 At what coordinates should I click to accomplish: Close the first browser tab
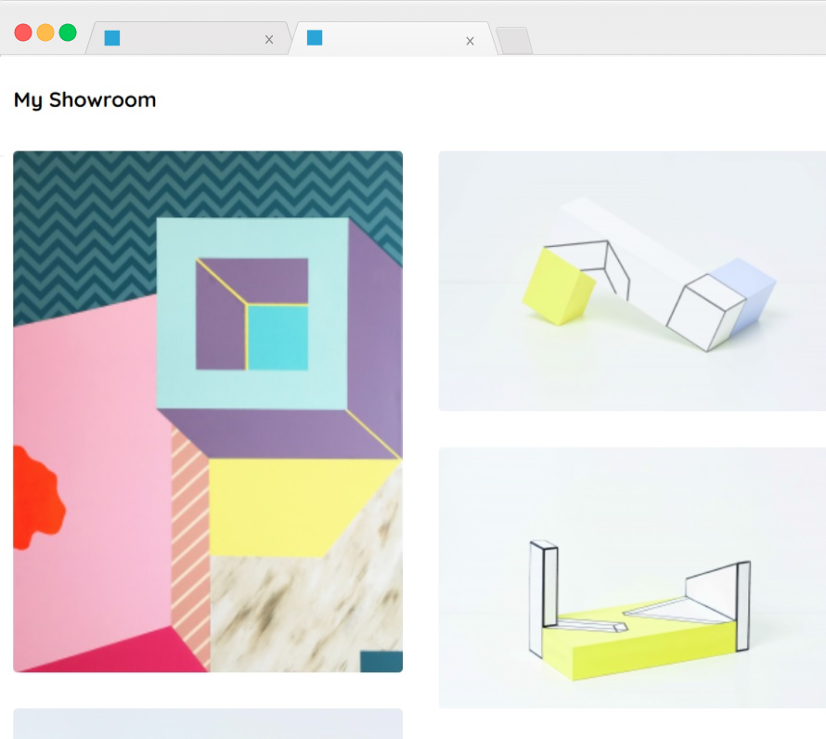tap(269, 40)
